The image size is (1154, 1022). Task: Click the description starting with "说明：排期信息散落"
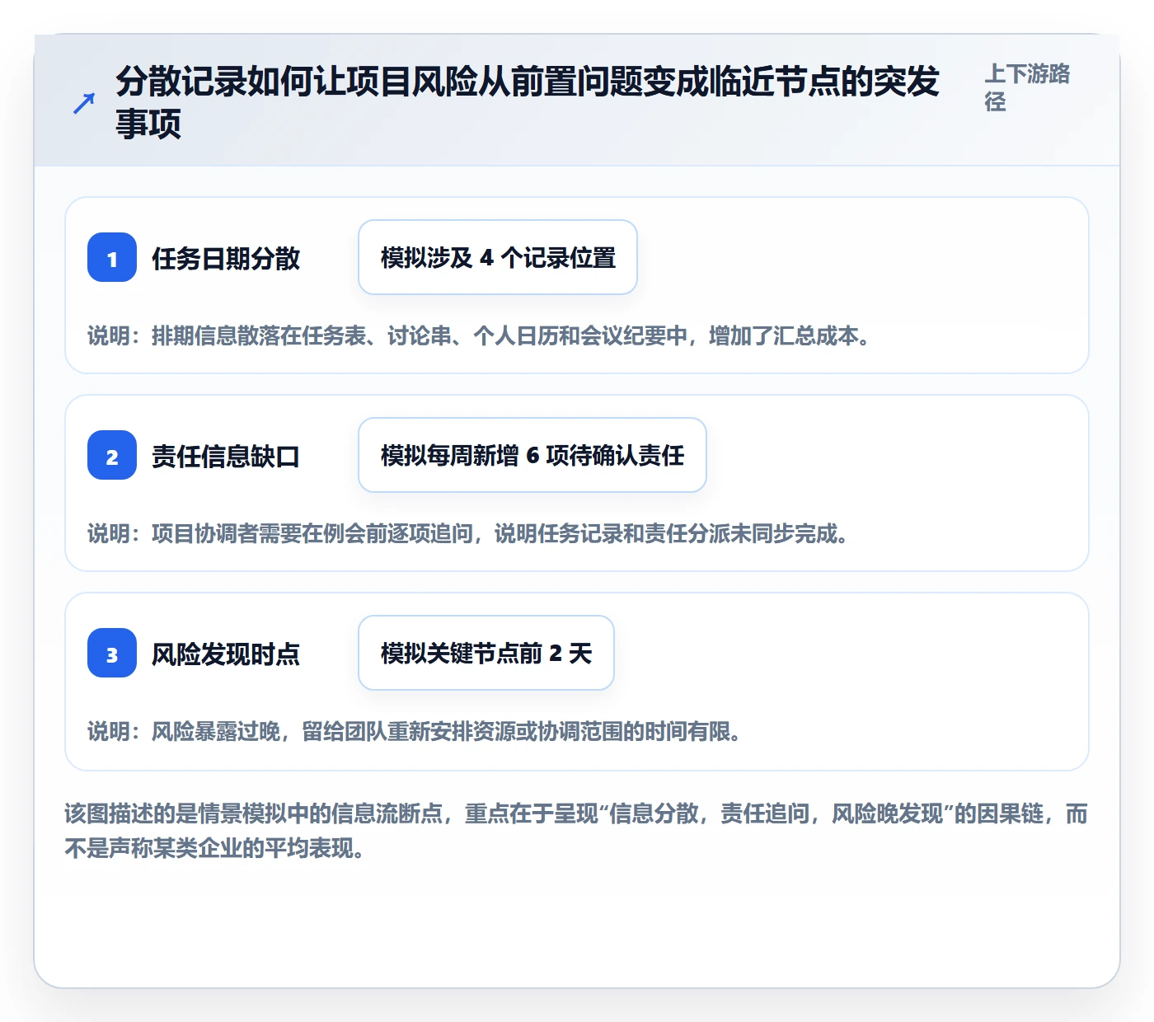pos(481,336)
